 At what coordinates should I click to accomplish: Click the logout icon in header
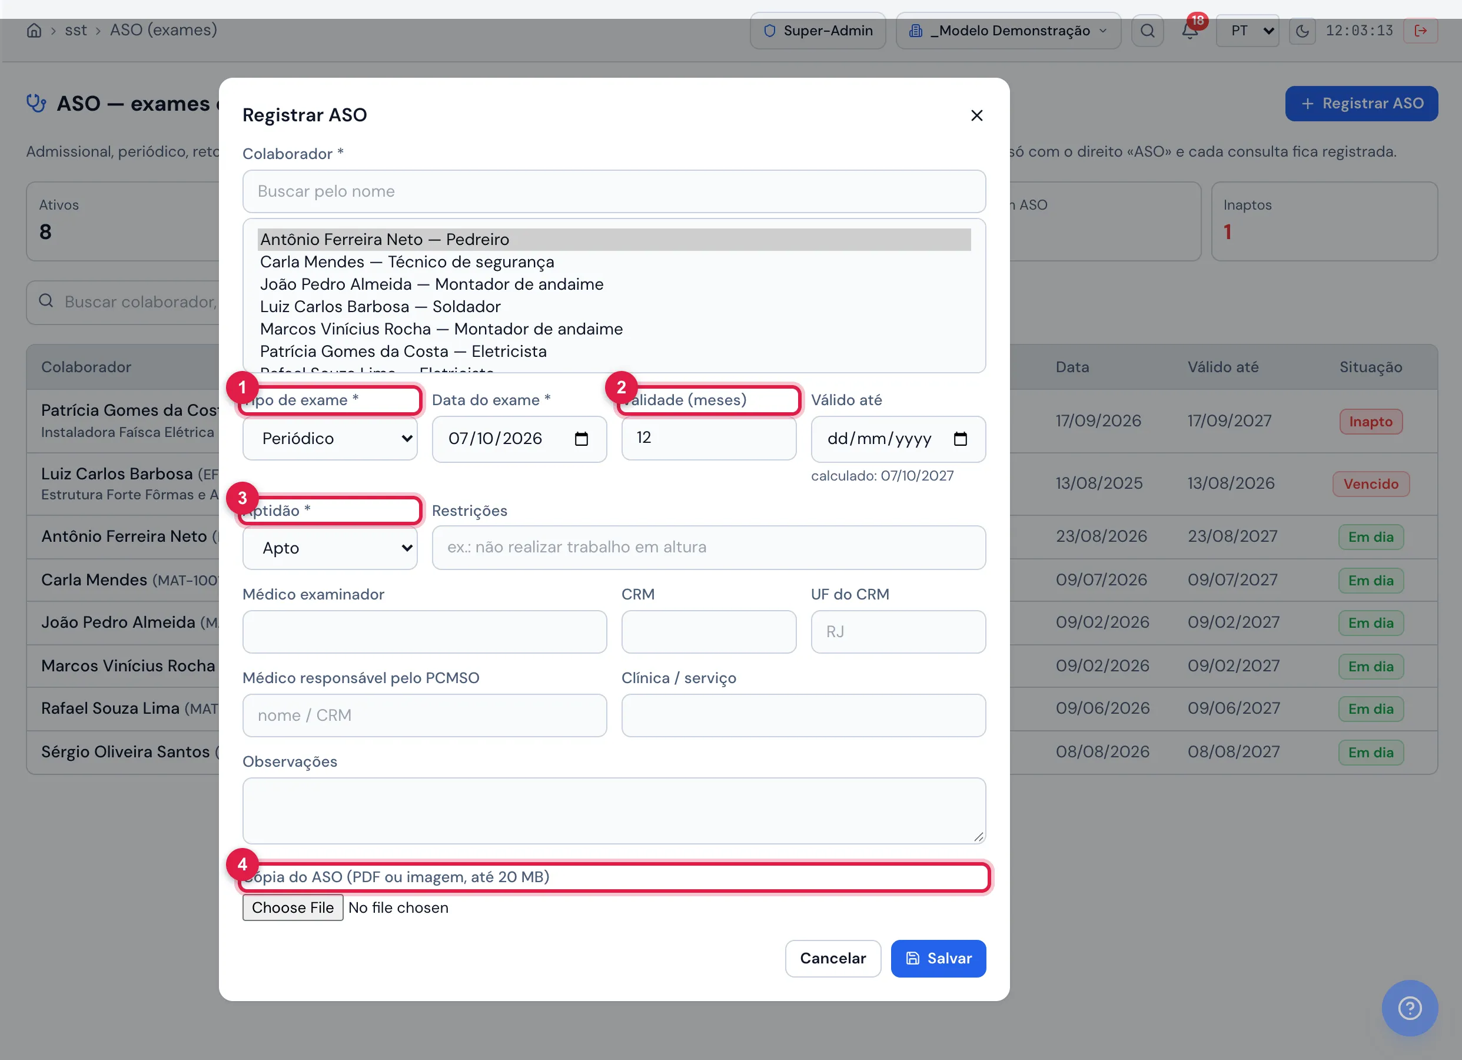tap(1421, 30)
